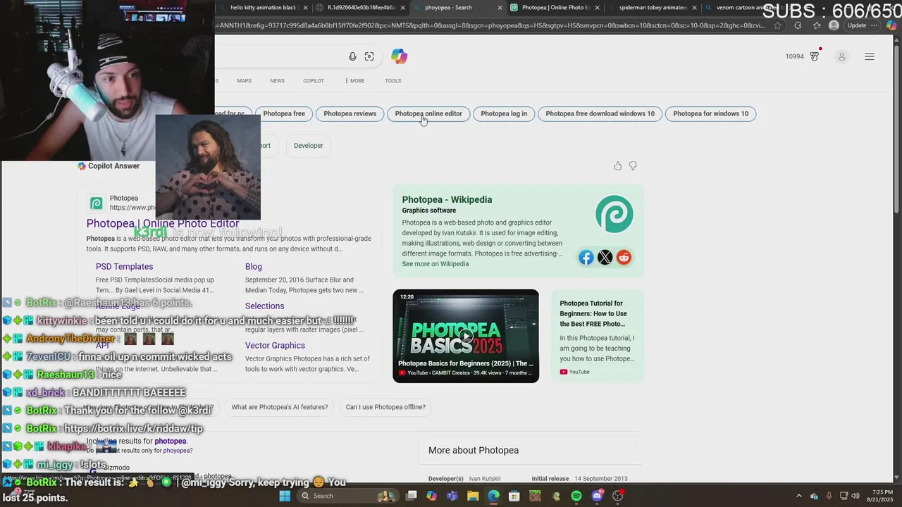Open File Explorer from taskbar
The width and height of the screenshot is (902, 507).
click(473, 496)
